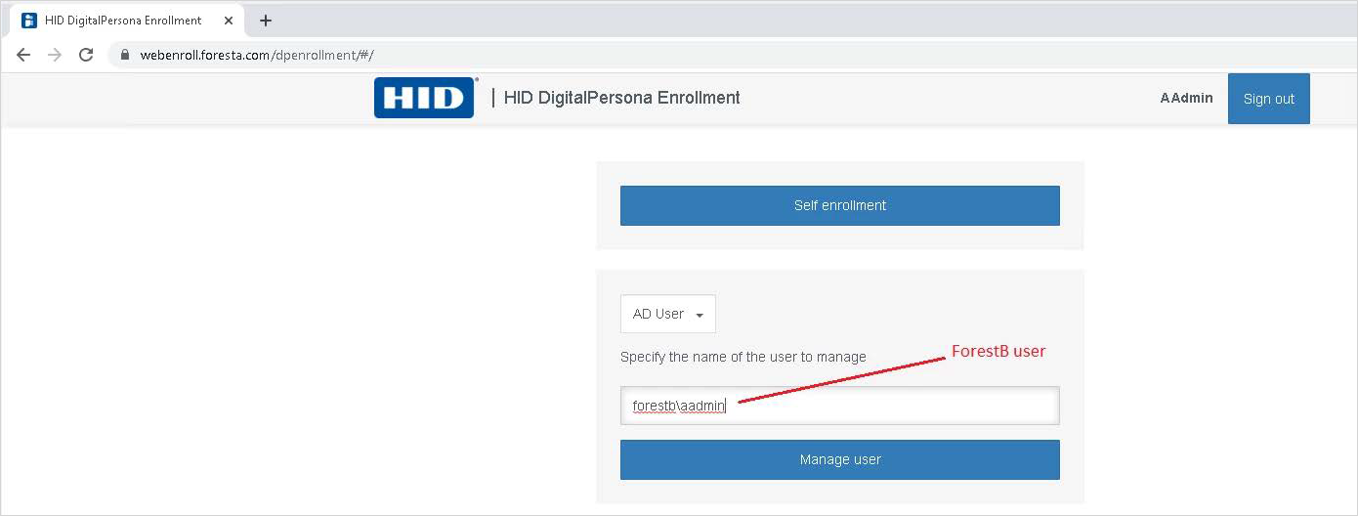Open the AD User dropdown

tap(667, 314)
